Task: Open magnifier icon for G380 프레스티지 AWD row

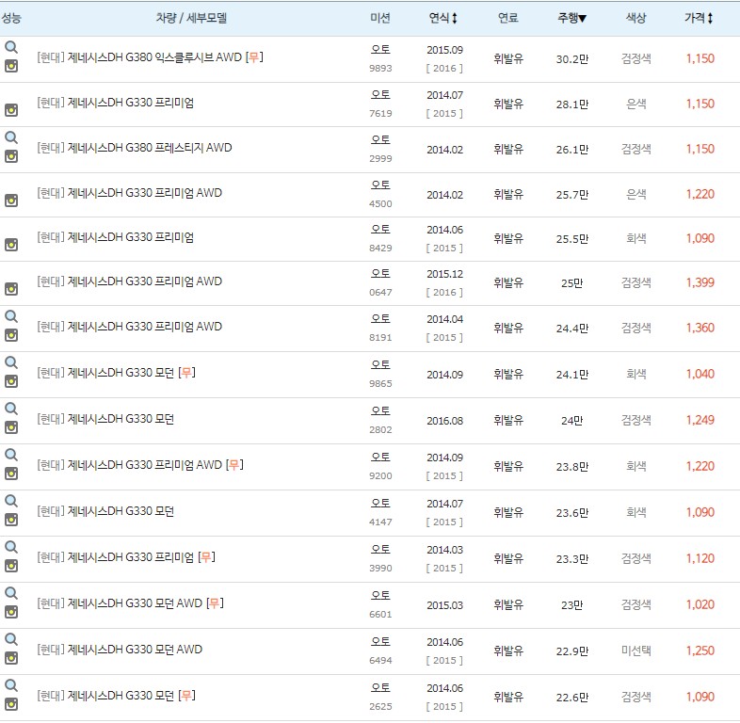Action: 11,137
